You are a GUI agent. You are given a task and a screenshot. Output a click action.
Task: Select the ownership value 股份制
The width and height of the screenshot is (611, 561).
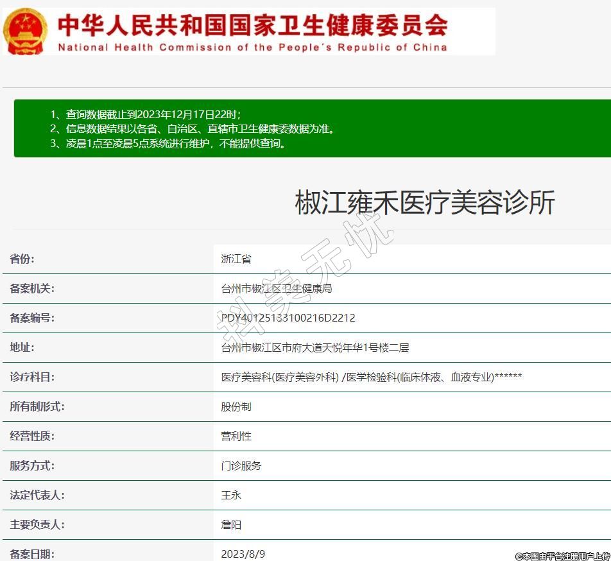click(x=236, y=406)
